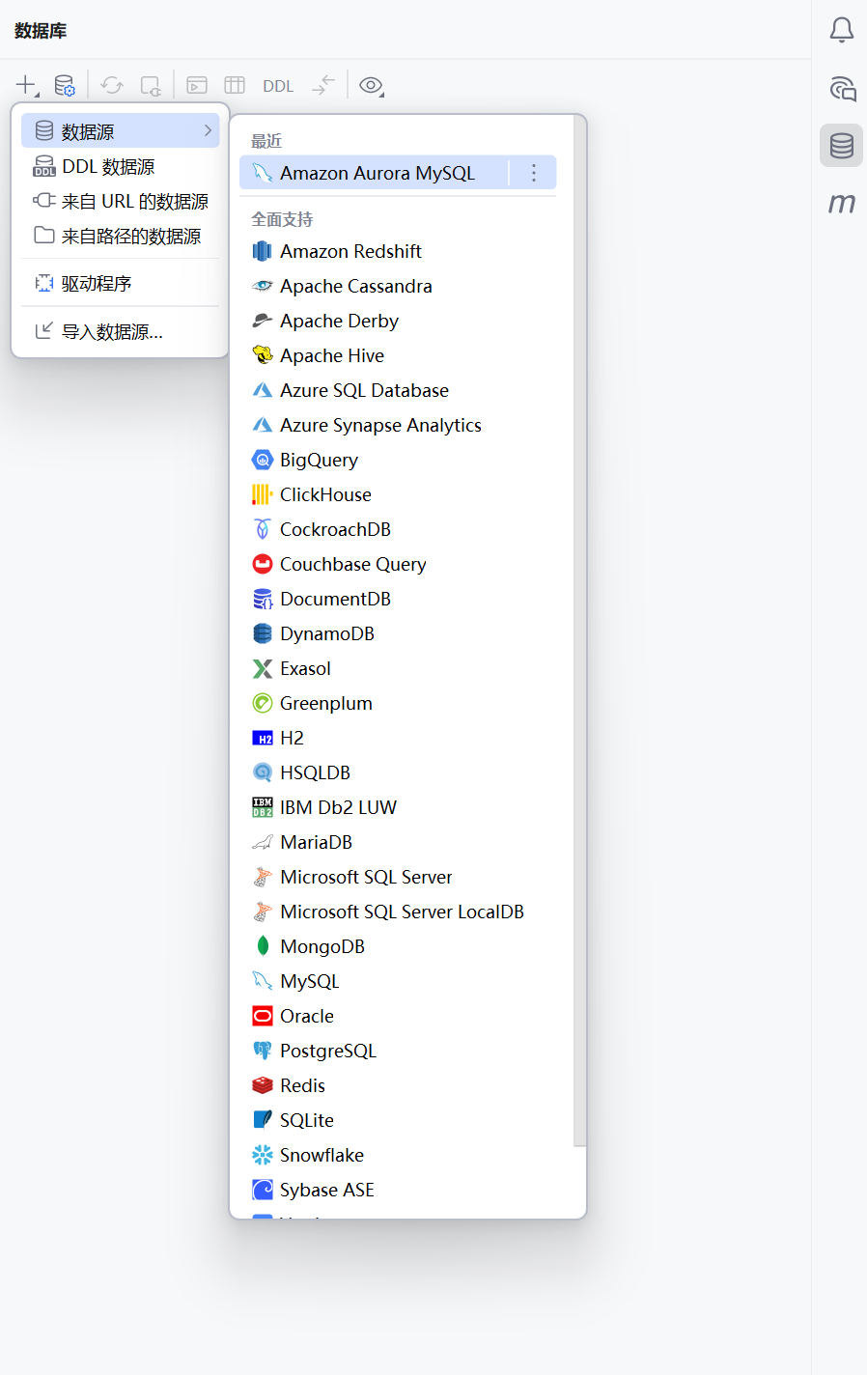Click BigQuery icon
867x1375 pixels.
click(x=263, y=460)
